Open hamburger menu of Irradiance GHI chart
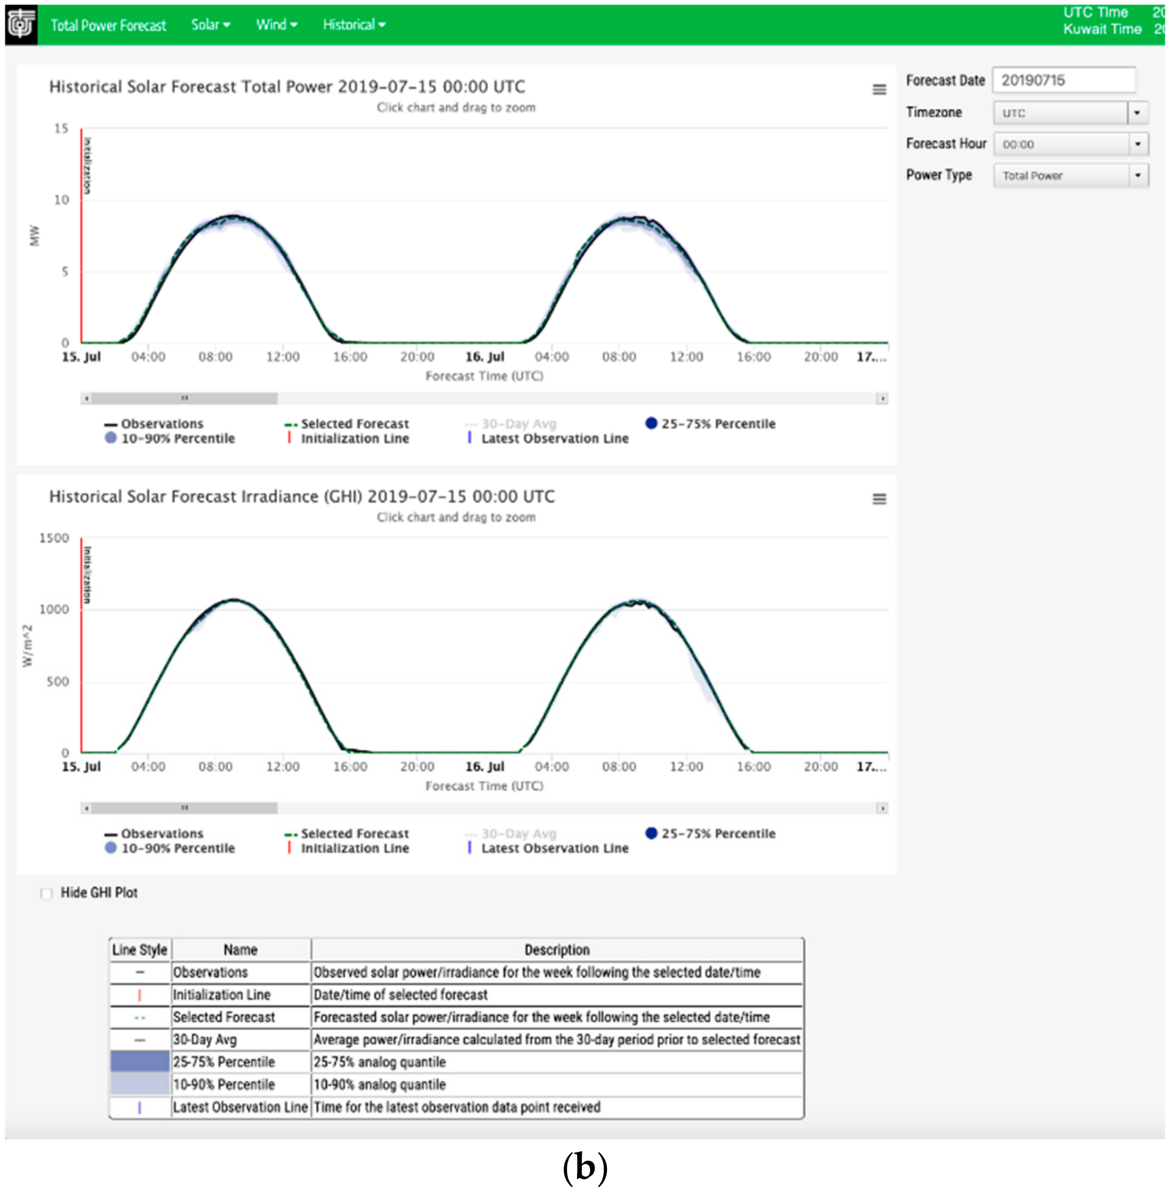 point(879,499)
